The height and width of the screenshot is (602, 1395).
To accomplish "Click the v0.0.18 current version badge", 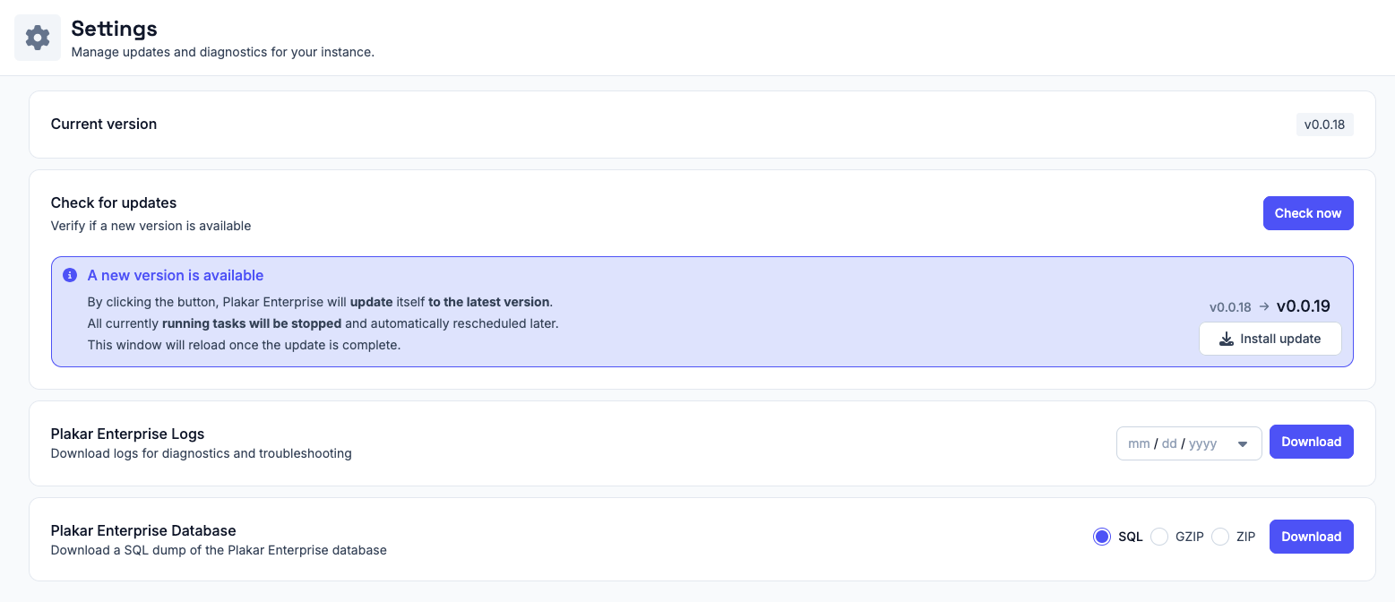I will point(1324,125).
